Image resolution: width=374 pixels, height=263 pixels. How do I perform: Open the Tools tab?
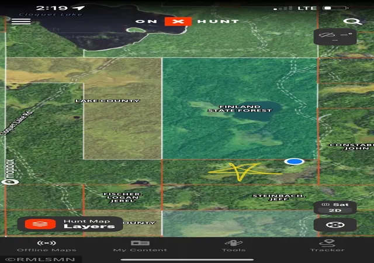234,246
